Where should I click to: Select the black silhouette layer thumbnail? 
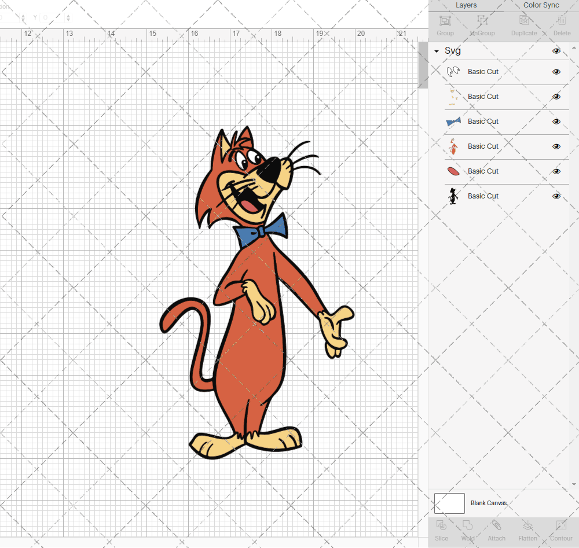coord(453,196)
